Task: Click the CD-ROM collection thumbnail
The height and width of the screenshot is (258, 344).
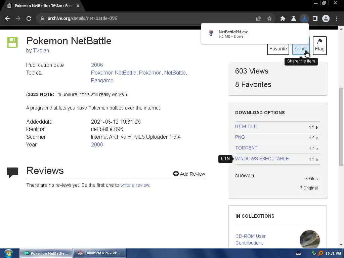Action: tap(309, 239)
